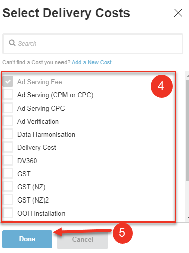The image size is (189, 253).
Task: Click the Ad Verification label text
Action: [38, 121]
